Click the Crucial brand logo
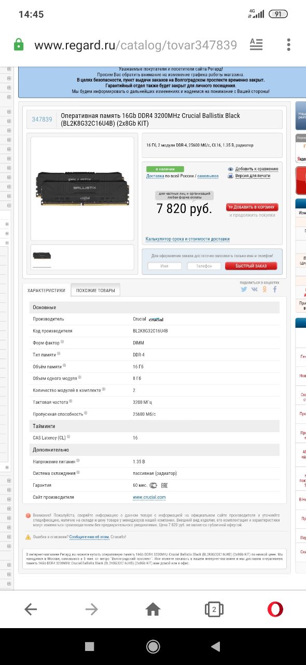The image size is (306, 665). pyautogui.click(x=156, y=319)
